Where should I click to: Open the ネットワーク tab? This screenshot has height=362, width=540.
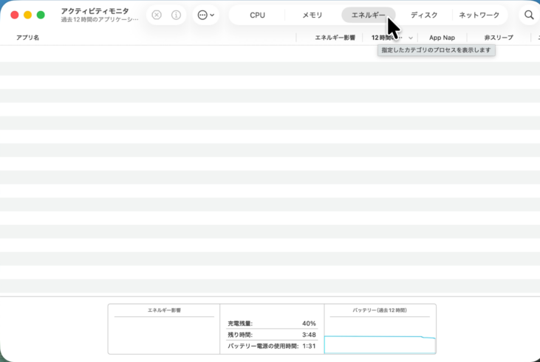(x=479, y=15)
